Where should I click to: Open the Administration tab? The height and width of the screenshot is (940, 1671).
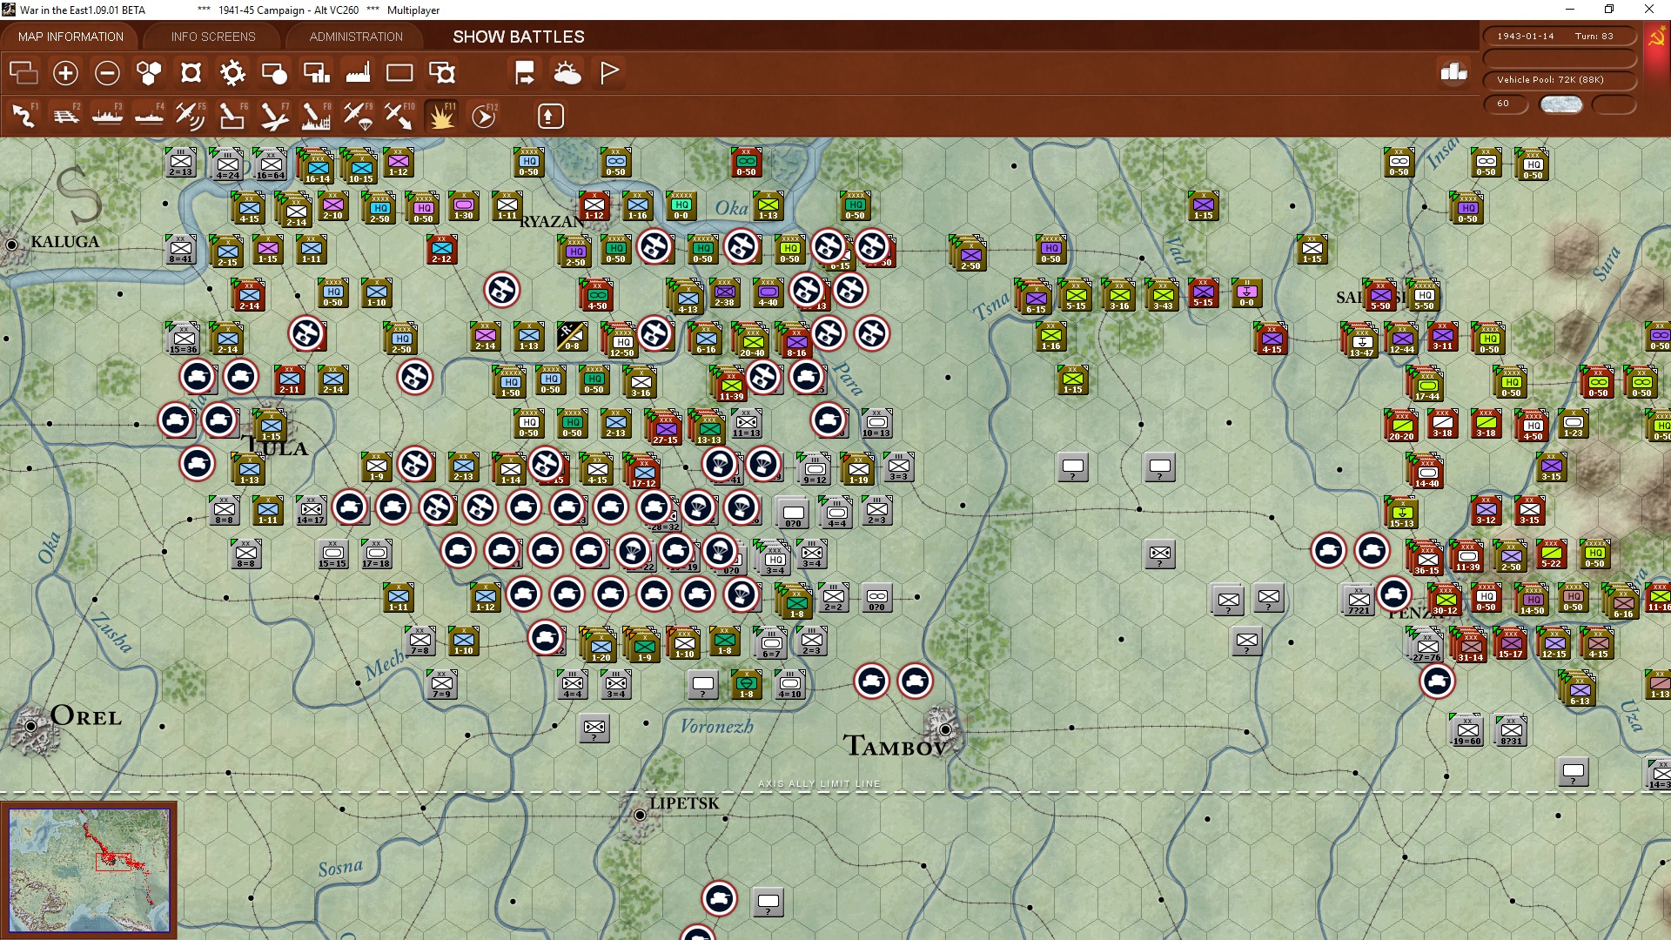click(356, 37)
